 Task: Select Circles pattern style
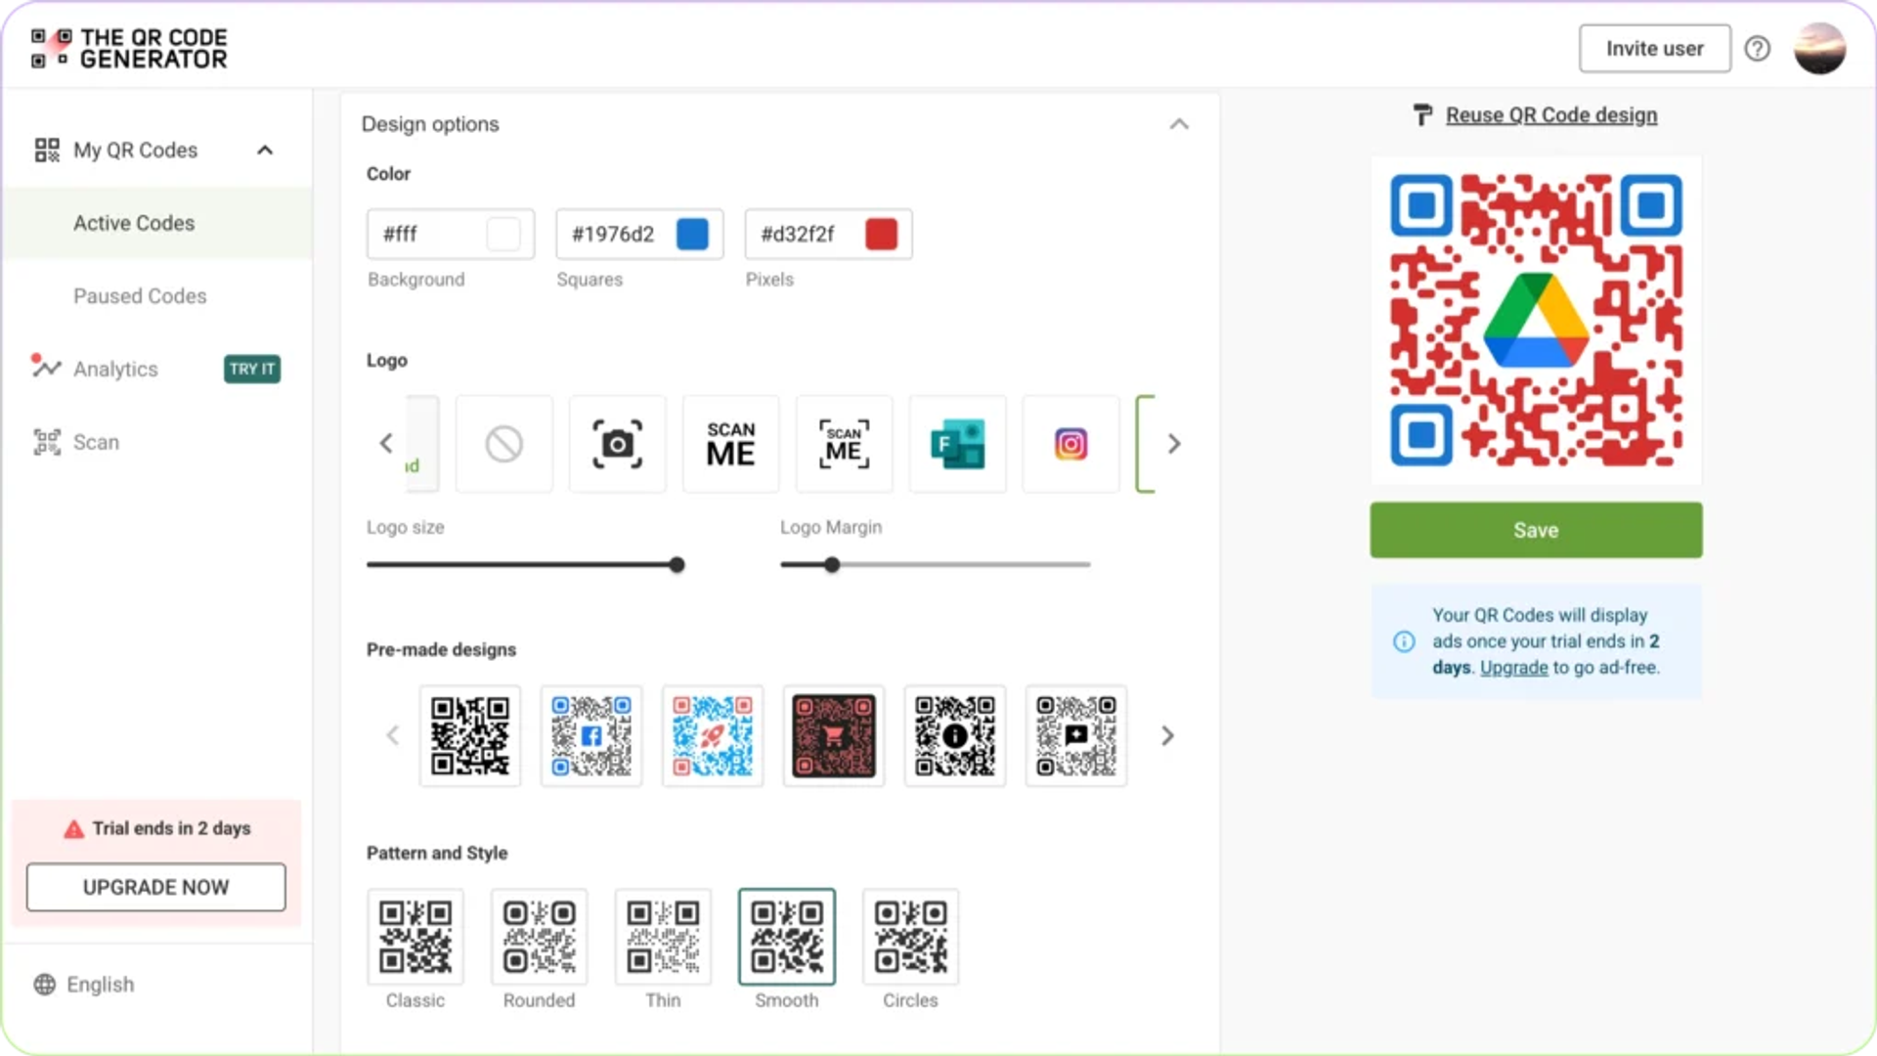pyautogui.click(x=910, y=937)
